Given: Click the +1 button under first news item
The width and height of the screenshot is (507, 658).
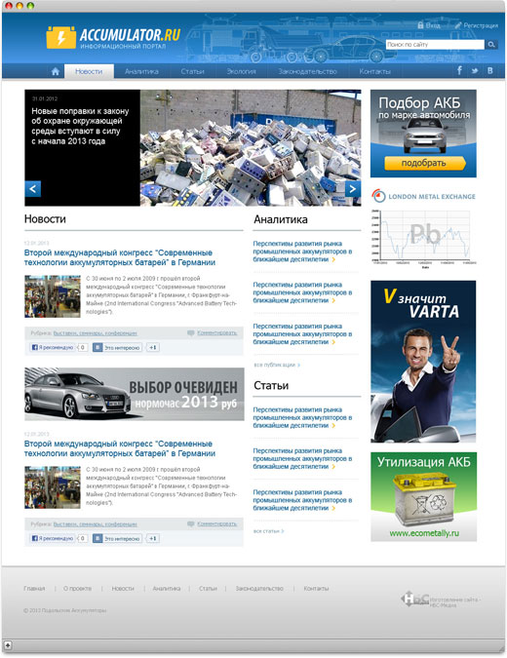Looking at the screenshot, I should (153, 347).
